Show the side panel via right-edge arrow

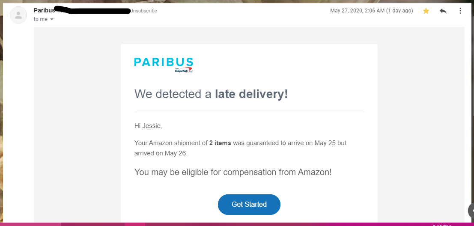click(471, 210)
